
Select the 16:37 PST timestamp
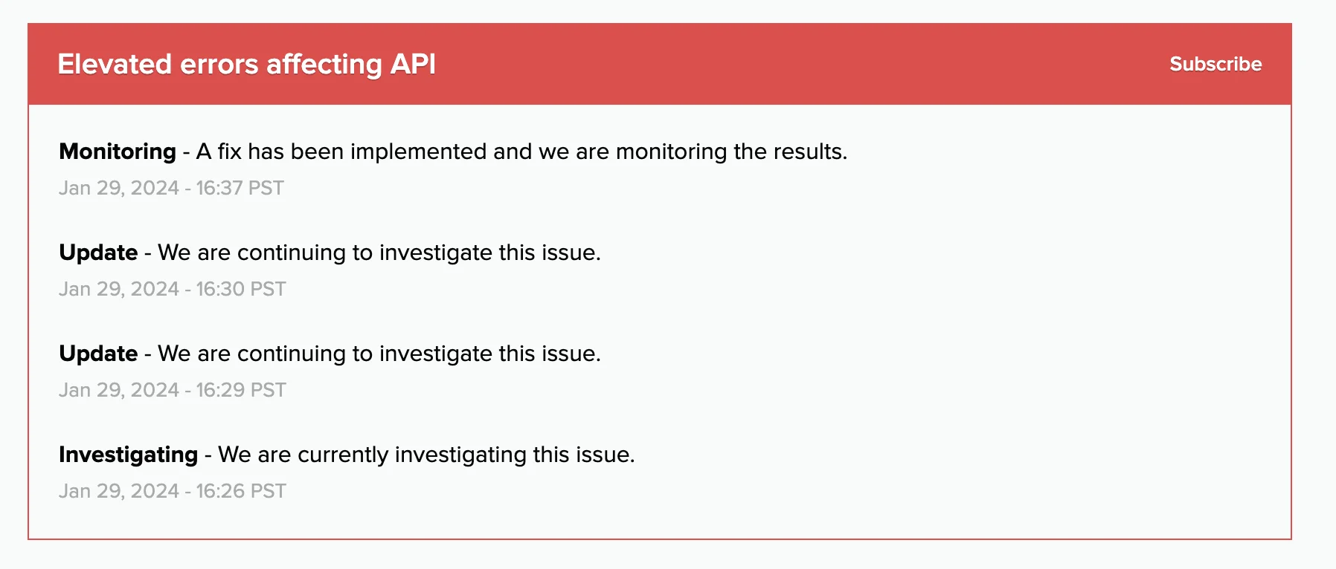171,188
